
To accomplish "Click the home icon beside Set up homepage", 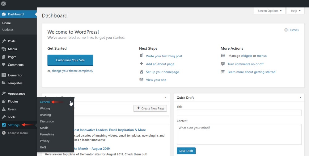I will tap(141, 72).
